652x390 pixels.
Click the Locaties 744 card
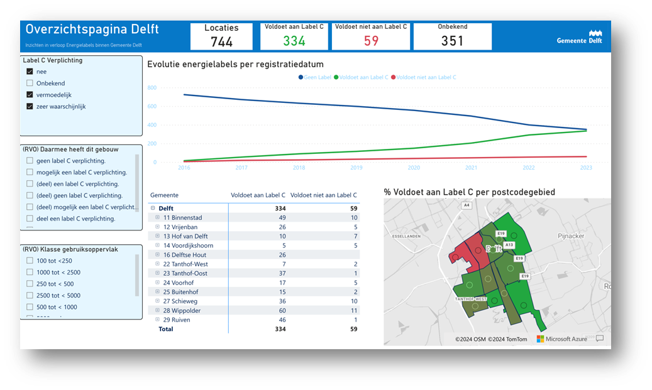221,36
